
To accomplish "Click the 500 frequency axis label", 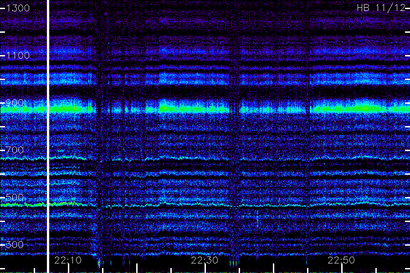I will (x=15, y=197).
